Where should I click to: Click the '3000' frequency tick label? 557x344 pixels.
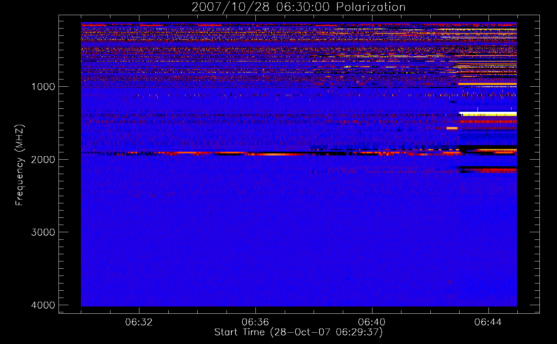[x=43, y=232]
